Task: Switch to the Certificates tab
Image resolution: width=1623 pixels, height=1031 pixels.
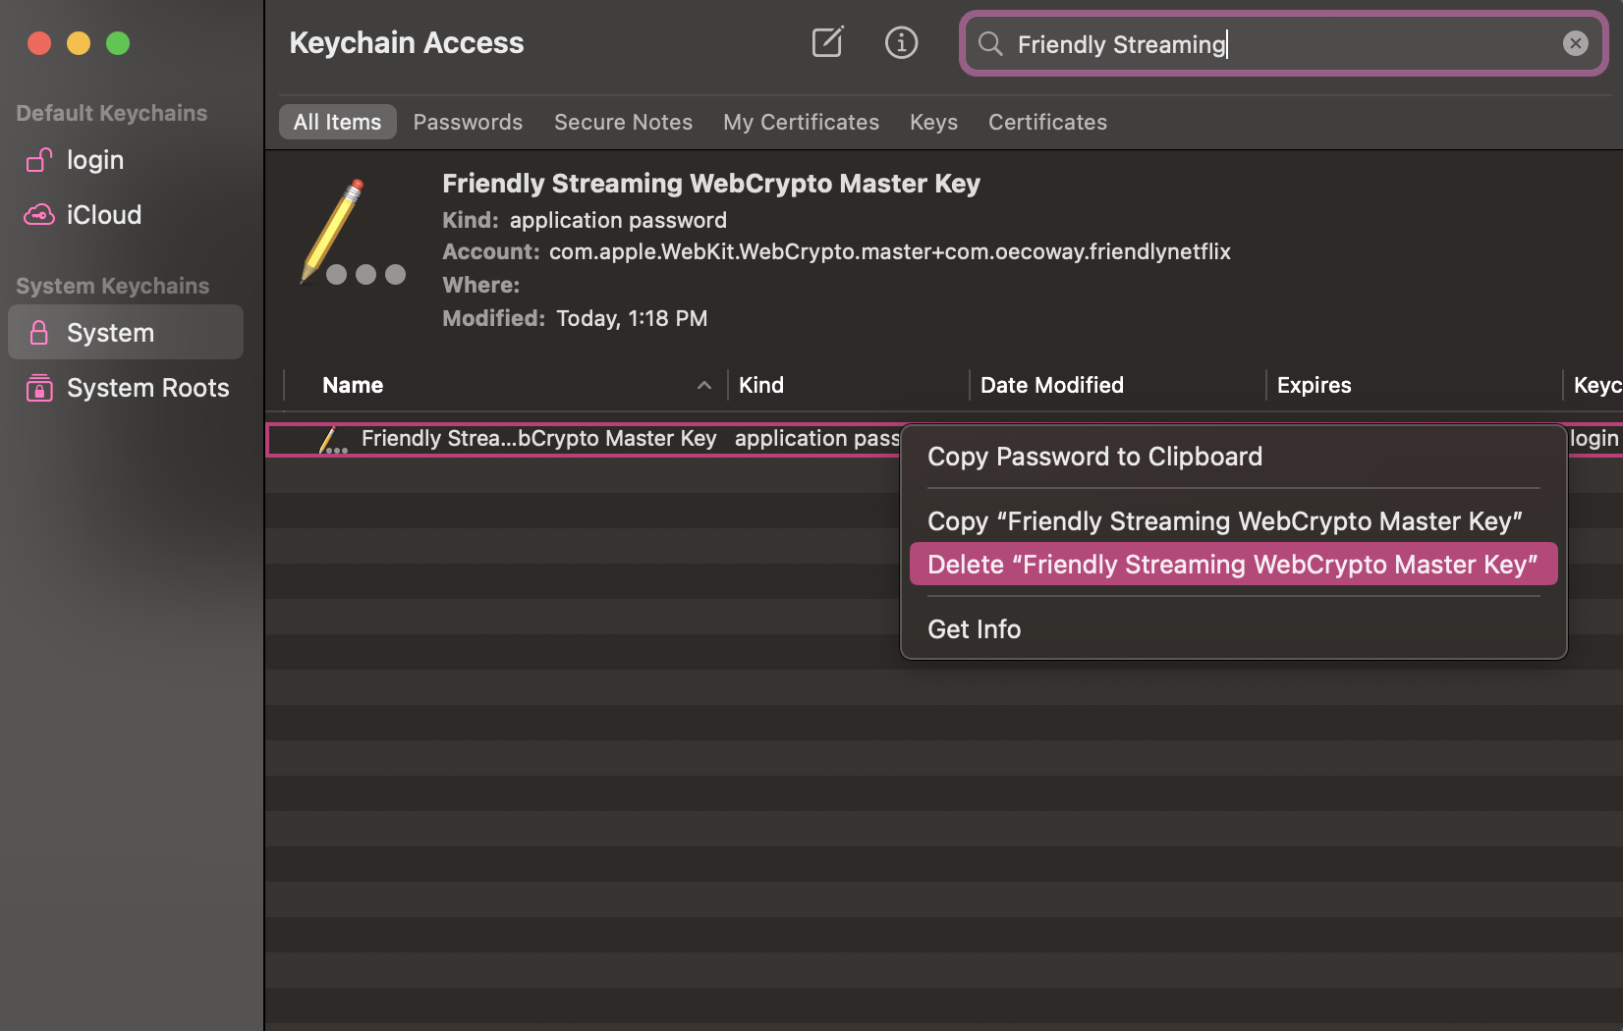Action: point(1047,122)
